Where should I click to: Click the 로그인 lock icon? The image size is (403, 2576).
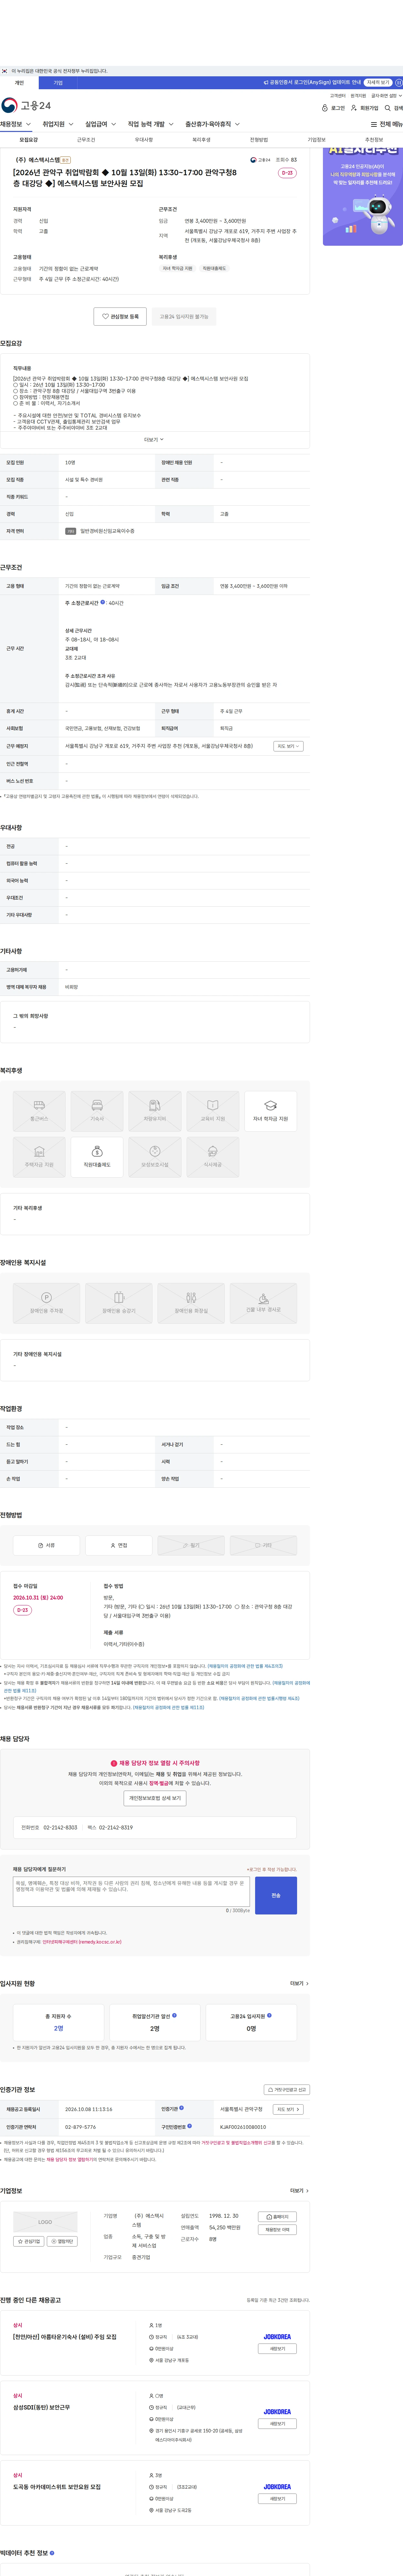(325, 108)
